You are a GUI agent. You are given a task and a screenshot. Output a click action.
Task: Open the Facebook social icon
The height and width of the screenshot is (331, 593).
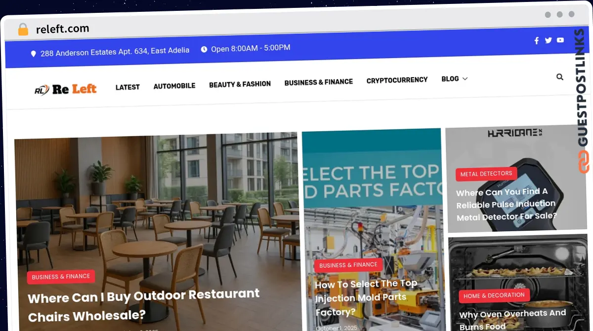point(537,41)
